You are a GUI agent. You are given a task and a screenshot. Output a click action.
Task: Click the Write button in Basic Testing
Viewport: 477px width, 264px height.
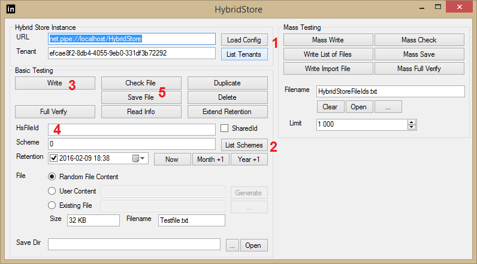click(55, 83)
